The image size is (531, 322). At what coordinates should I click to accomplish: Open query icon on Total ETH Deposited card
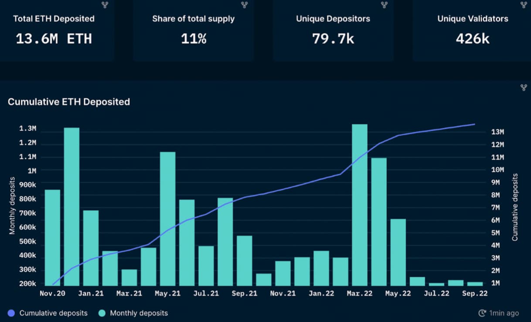[105, 5]
